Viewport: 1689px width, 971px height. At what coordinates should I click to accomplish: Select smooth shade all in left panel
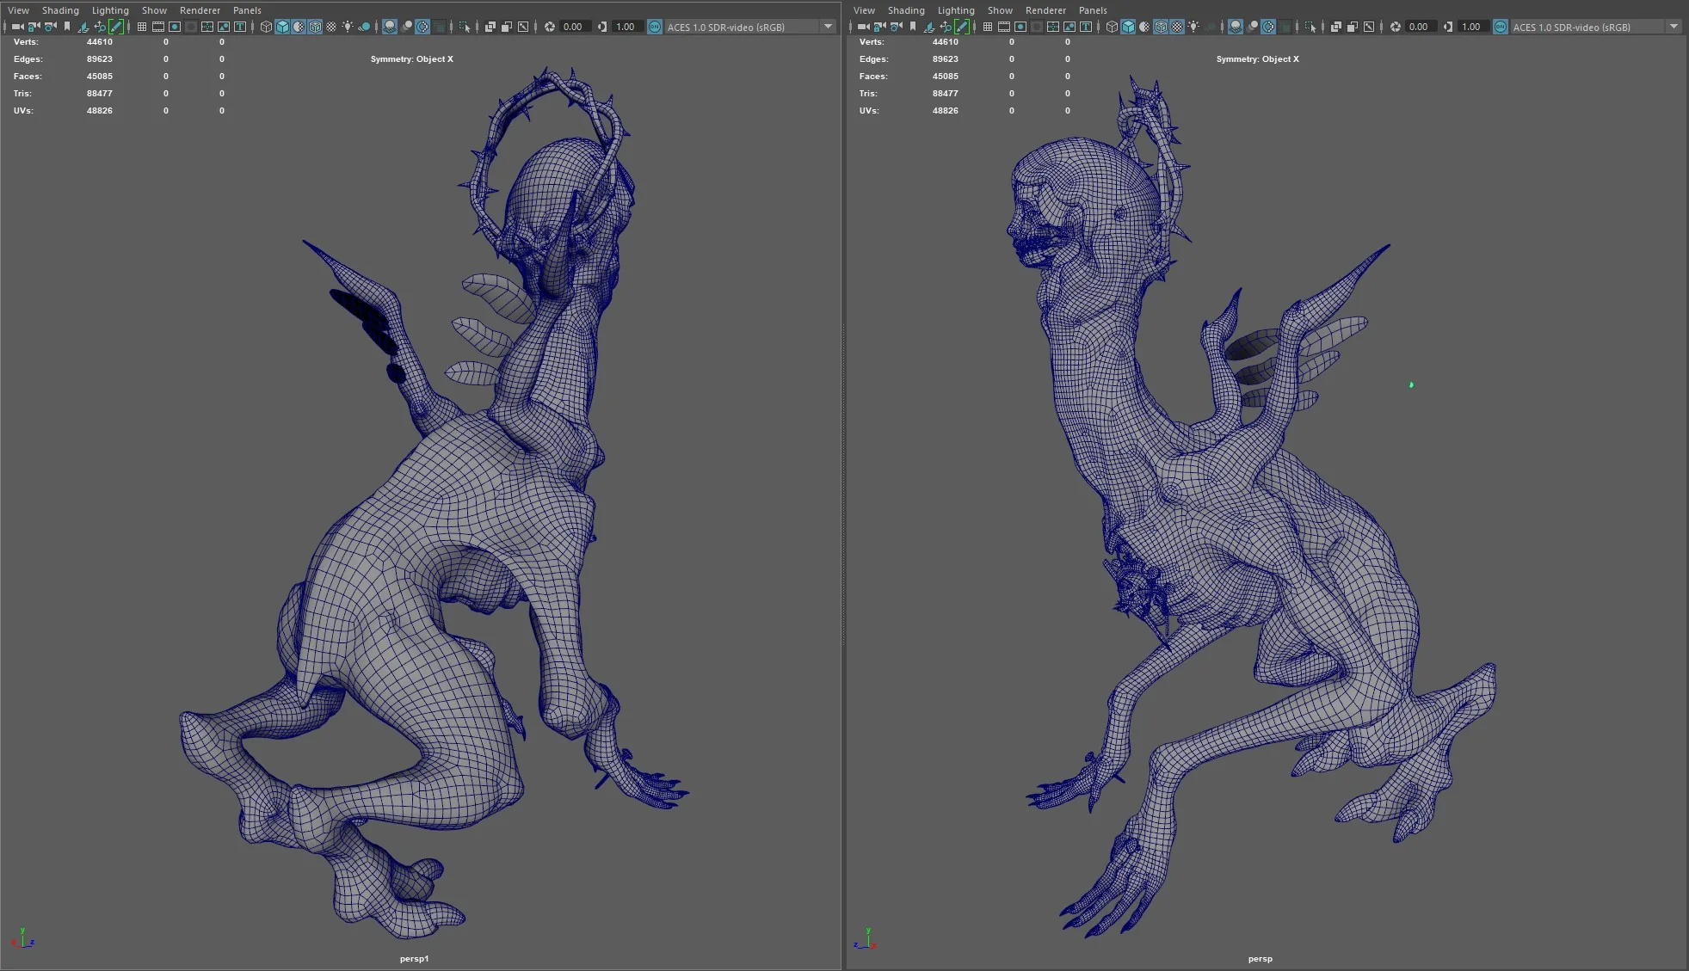click(282, 27)
